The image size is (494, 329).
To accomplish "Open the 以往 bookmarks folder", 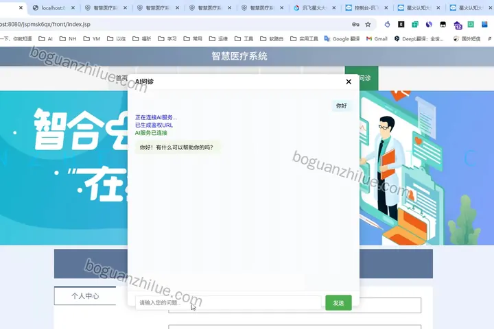I will [116, 38].
